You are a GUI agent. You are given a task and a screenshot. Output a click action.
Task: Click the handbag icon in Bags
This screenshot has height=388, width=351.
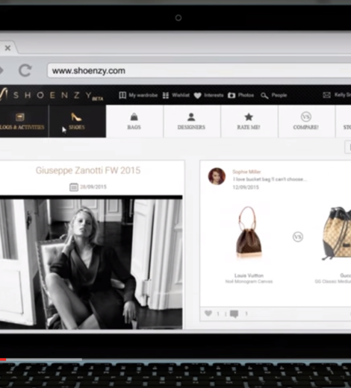(134, 117)
